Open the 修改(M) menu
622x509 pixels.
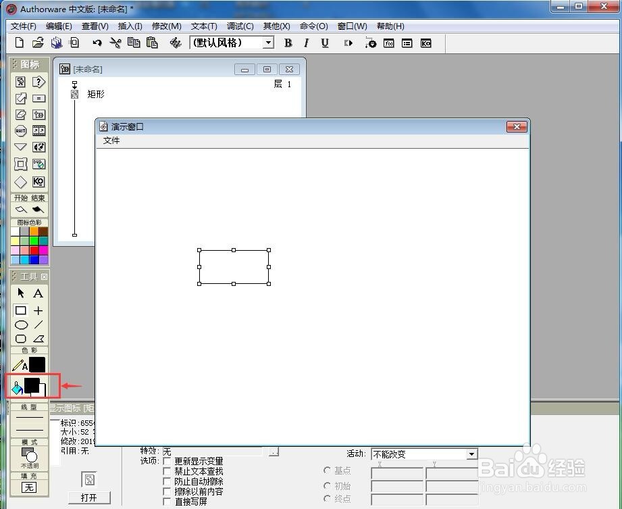coord(167,26)
